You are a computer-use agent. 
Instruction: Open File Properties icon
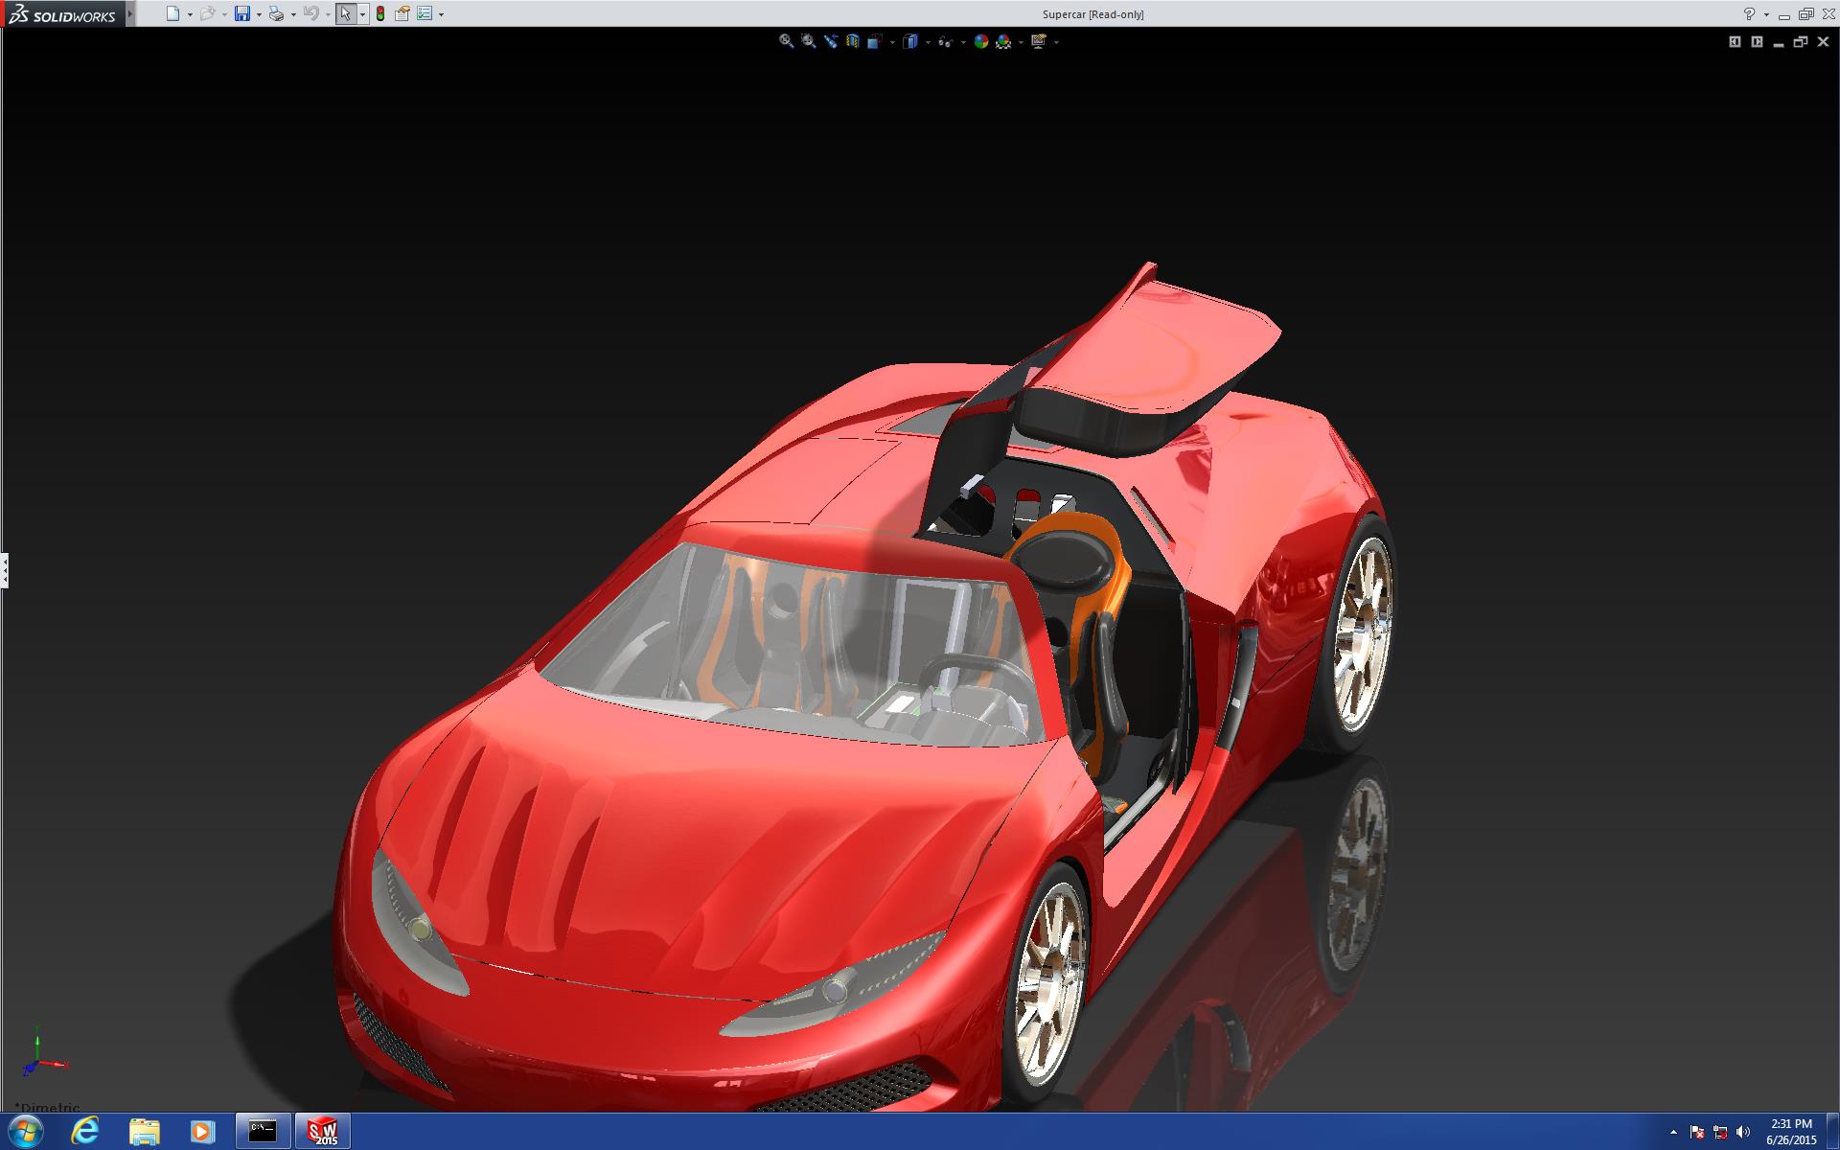pos(402,13)
